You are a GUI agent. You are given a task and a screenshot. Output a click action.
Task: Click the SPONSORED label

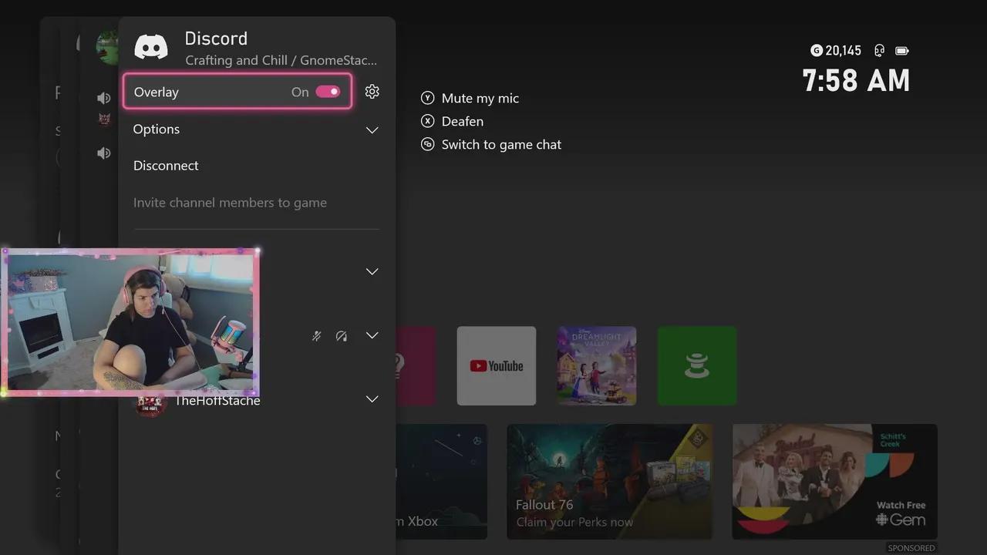[x=911, y=548]
